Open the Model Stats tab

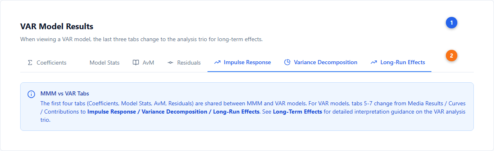[x=105, y=63]
